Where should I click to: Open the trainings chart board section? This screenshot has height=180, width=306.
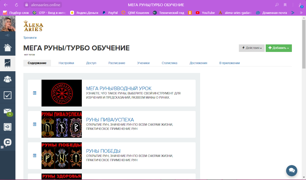coord(8,63)
